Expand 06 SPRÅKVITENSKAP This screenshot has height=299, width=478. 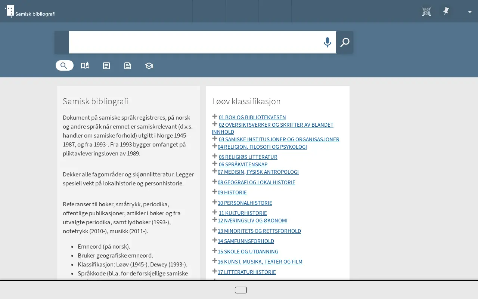point(215,163)
